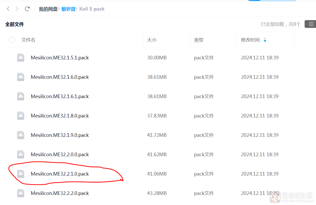Open file Mesilicon.ME32.1.6.1.pack
The image size is (316, 205).
pos(60,96)
